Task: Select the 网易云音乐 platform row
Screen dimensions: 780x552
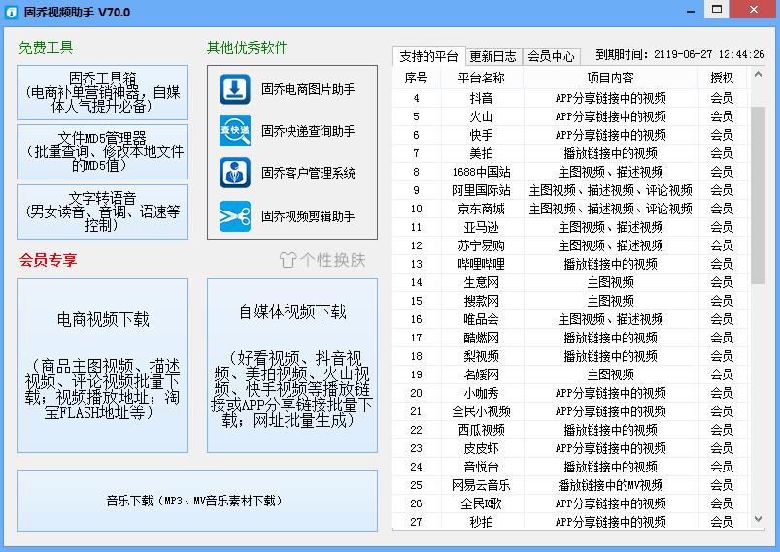Action: pos(570,485)
